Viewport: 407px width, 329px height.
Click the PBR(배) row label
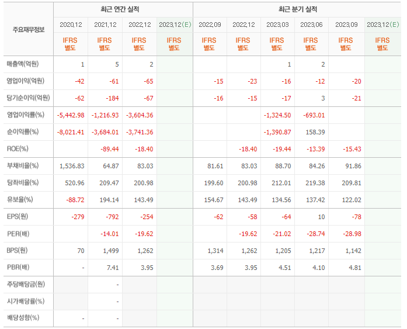tap(18, 267)
